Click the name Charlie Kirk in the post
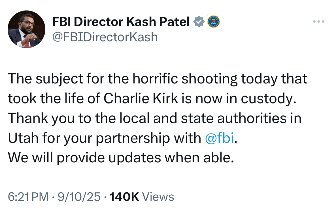The image size is (334, 213). (x=141, y=98)
